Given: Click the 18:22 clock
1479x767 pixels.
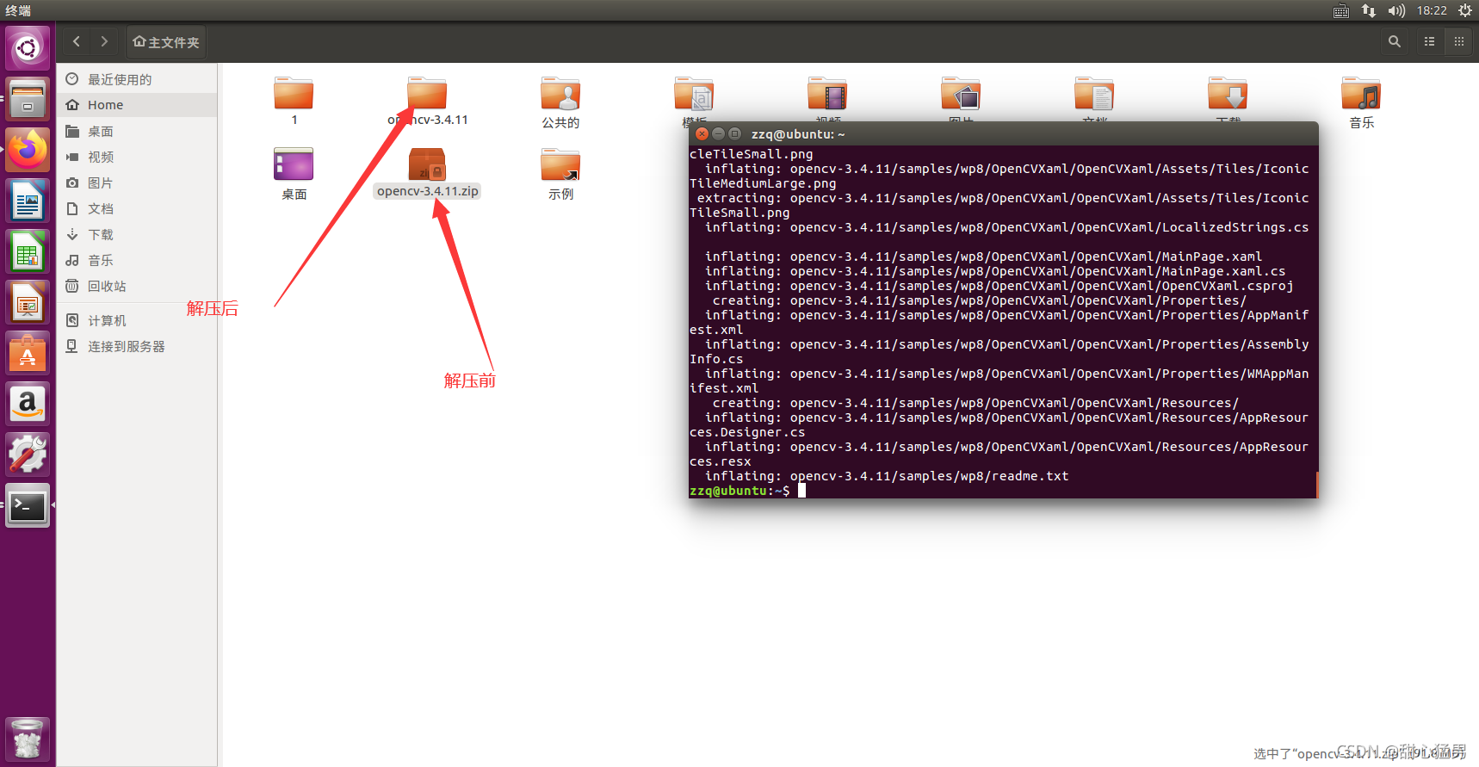Looking at the screenshot, I should pyautogui.click(x=1432, y=10).
